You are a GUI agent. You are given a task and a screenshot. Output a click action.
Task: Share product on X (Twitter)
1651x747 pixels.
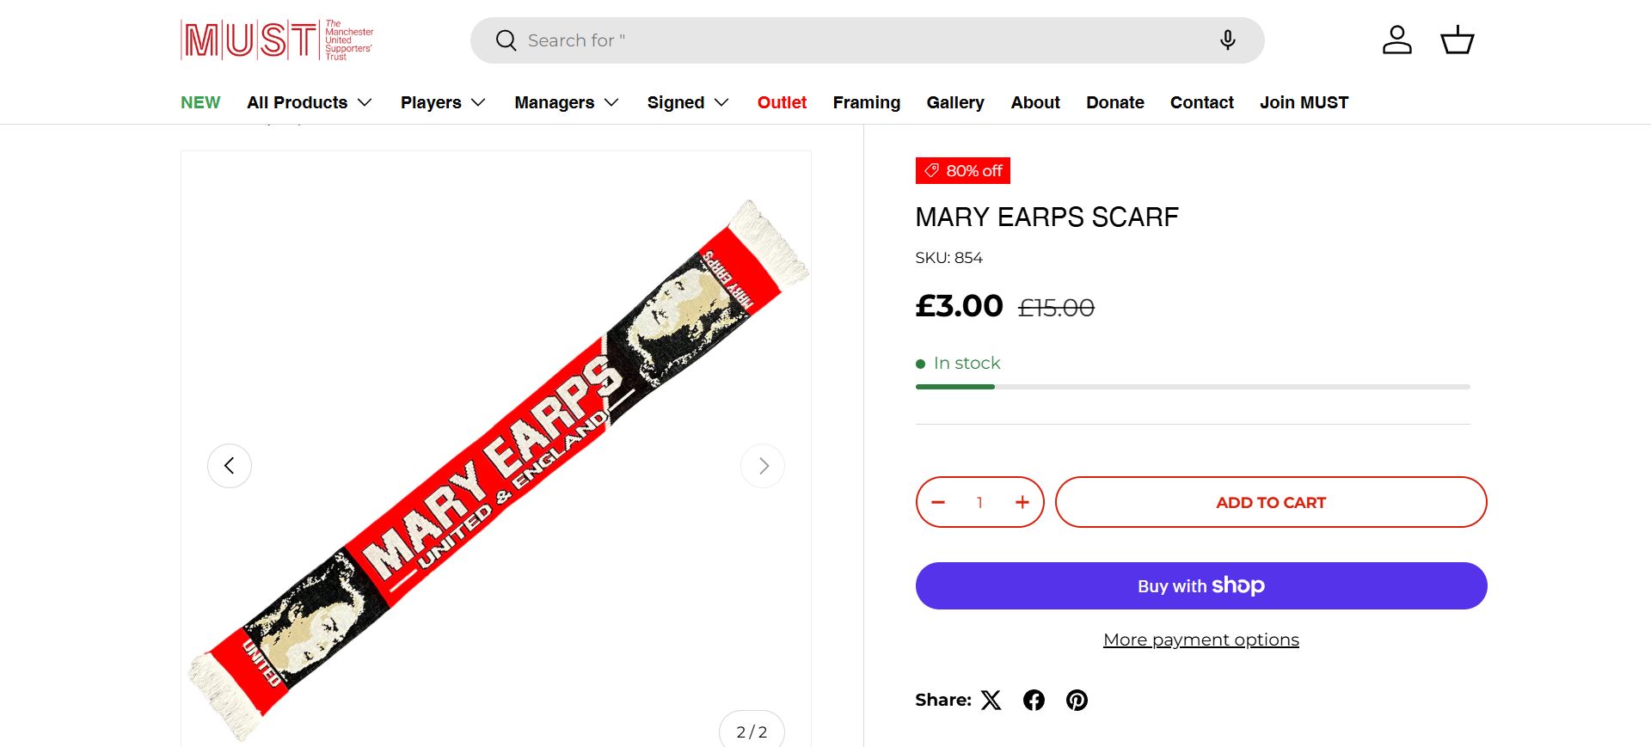[x=991, y=701]
